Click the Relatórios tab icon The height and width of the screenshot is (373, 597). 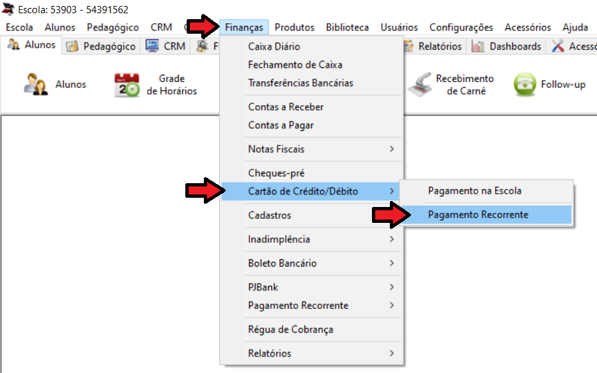(408, 46)
